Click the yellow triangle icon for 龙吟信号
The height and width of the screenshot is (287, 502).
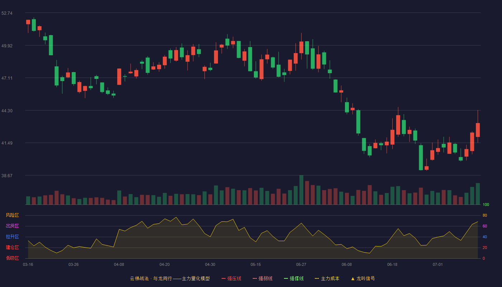tap(353, 278)
